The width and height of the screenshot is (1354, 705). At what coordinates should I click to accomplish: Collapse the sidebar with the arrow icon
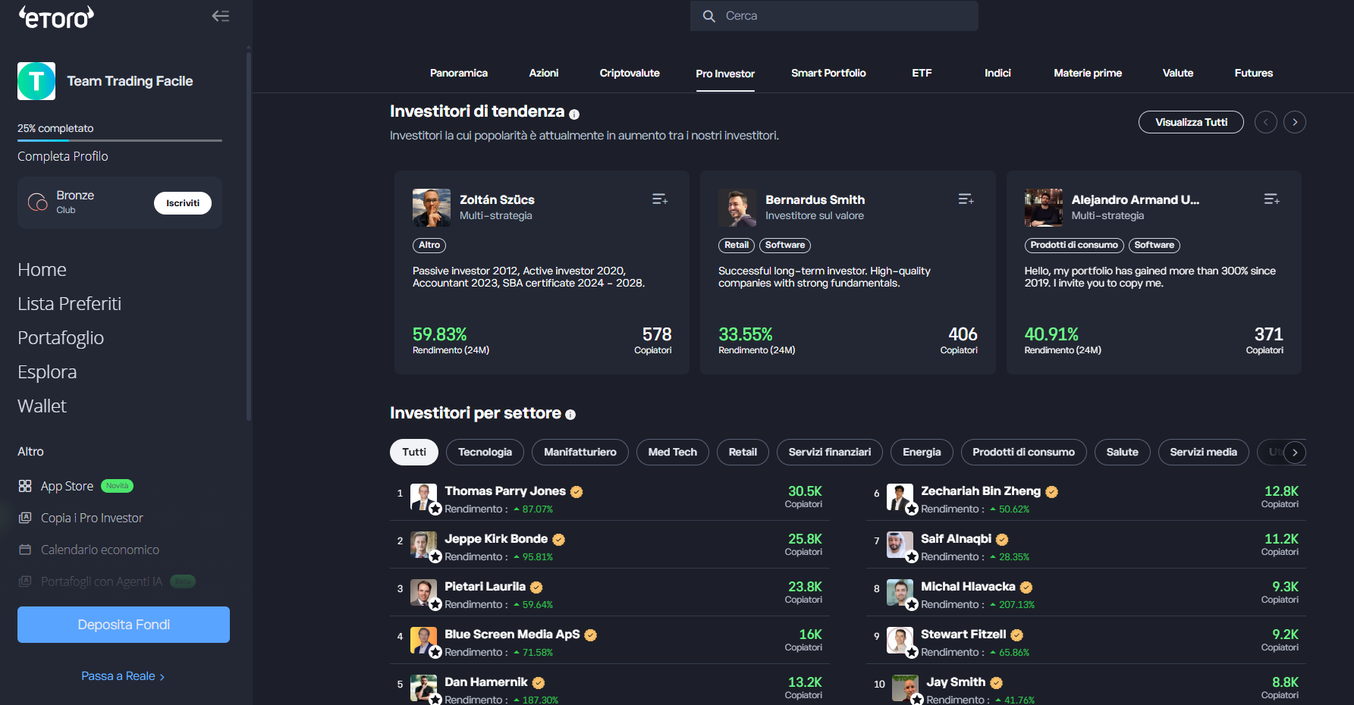221,16
